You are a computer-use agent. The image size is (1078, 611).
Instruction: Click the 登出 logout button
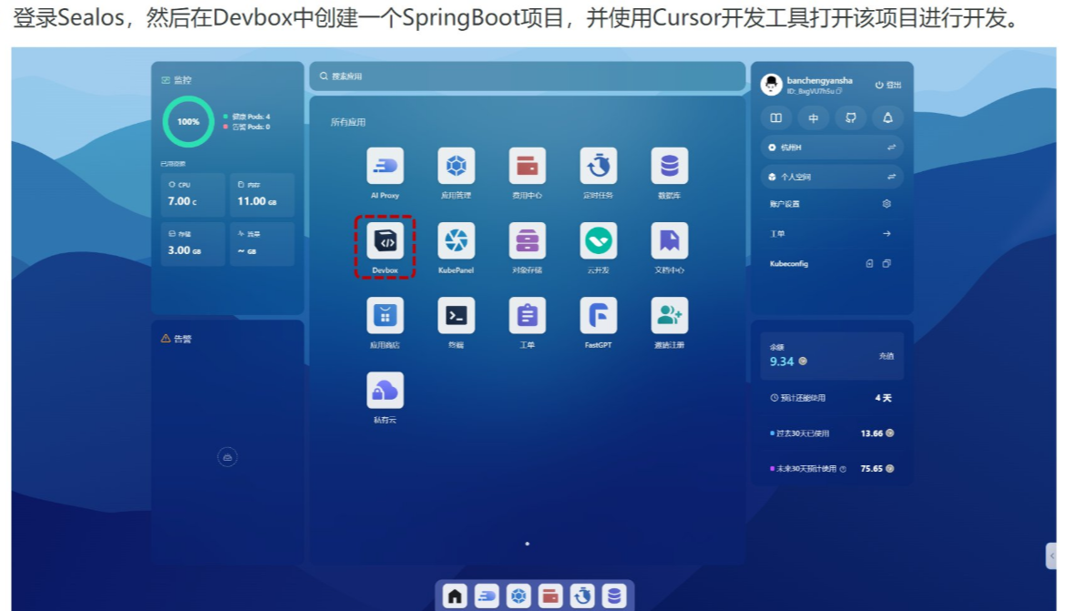point(888,86)
